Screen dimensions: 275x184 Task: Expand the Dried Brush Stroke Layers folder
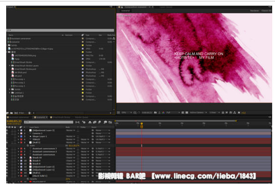[x=9, y=66]
